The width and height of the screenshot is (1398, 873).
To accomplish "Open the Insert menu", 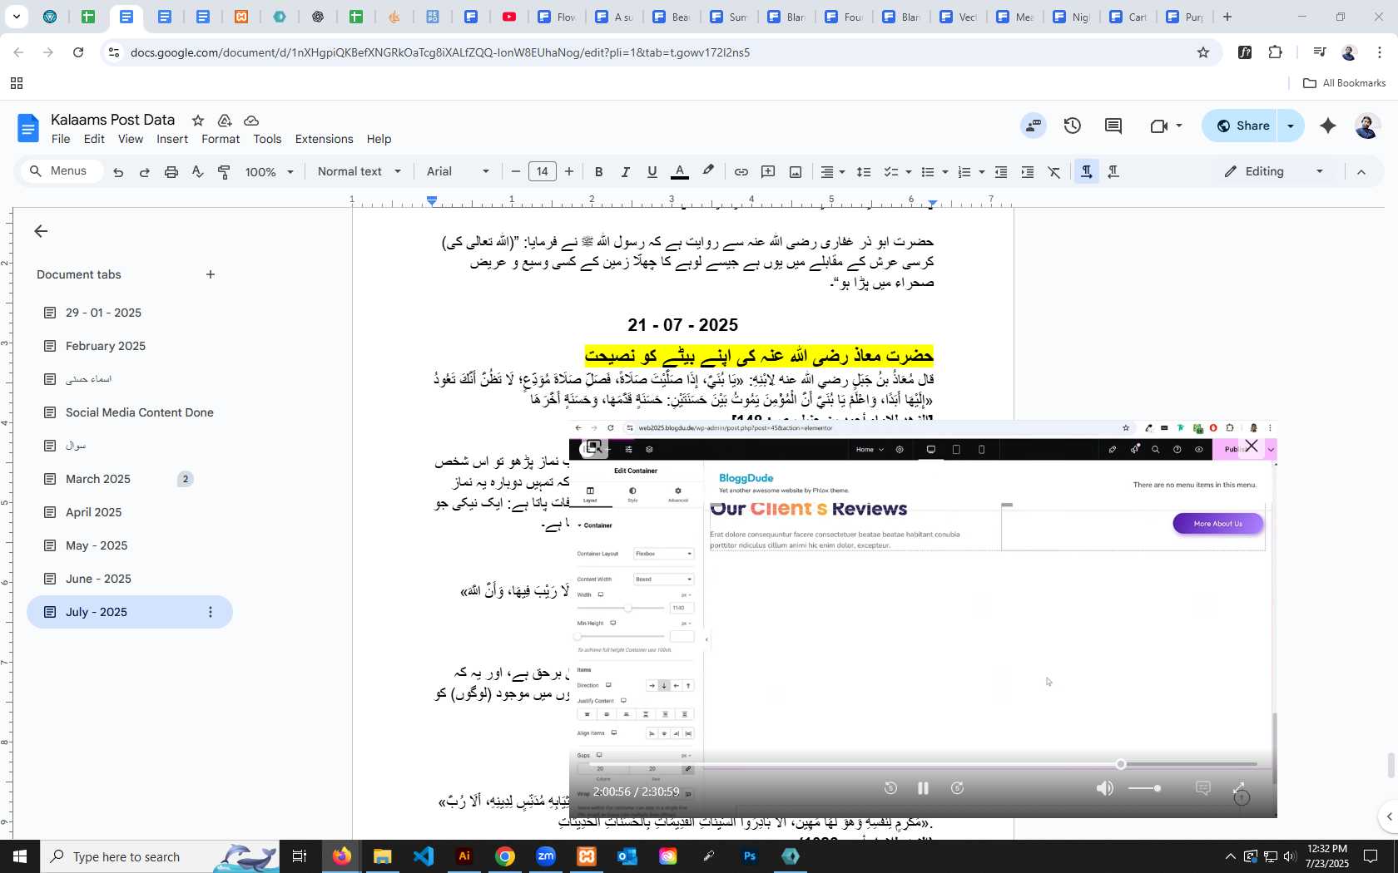I will coord(172,140).
